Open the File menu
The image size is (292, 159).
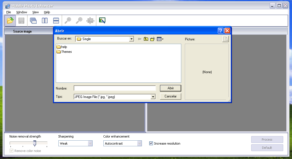point(8,12)
